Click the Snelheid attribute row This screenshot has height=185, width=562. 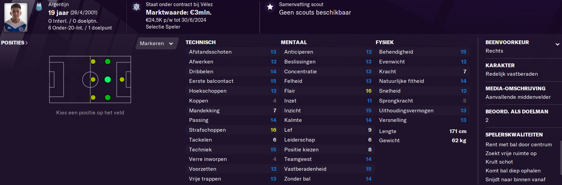(x=423, y=91)
